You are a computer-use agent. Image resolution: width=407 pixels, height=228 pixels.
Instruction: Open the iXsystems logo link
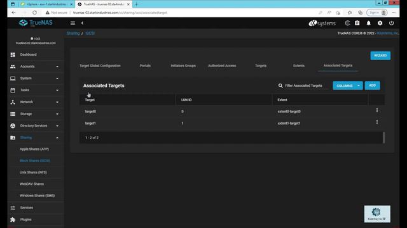322,23
